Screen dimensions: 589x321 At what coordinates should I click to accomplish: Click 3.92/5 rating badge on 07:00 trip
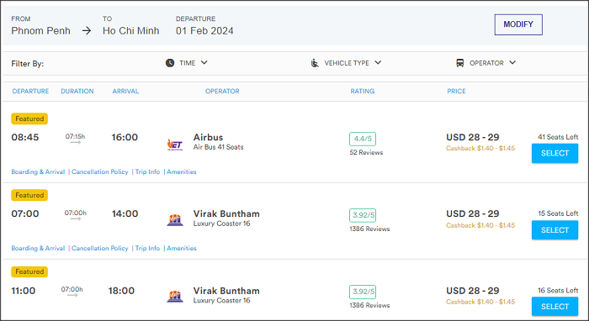click(363, 215)
